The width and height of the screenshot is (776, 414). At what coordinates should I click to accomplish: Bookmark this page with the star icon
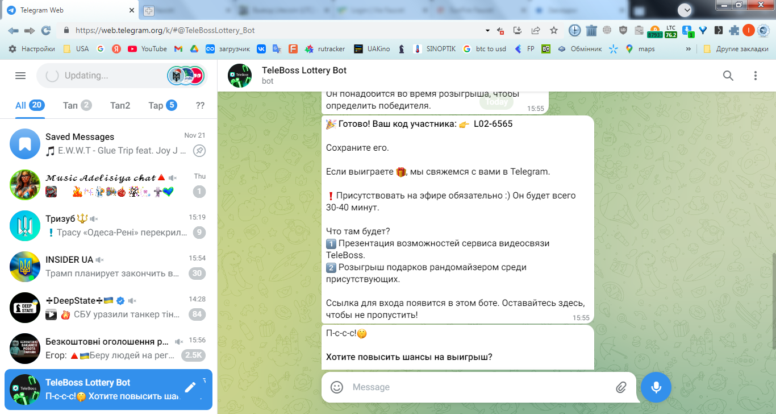pyautogui.click(x=554, y=31)
